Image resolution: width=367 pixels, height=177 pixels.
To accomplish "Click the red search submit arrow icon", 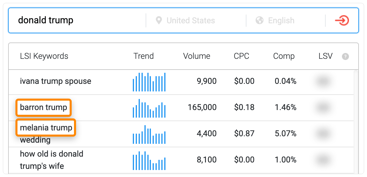I will click(x=342, y=21).
